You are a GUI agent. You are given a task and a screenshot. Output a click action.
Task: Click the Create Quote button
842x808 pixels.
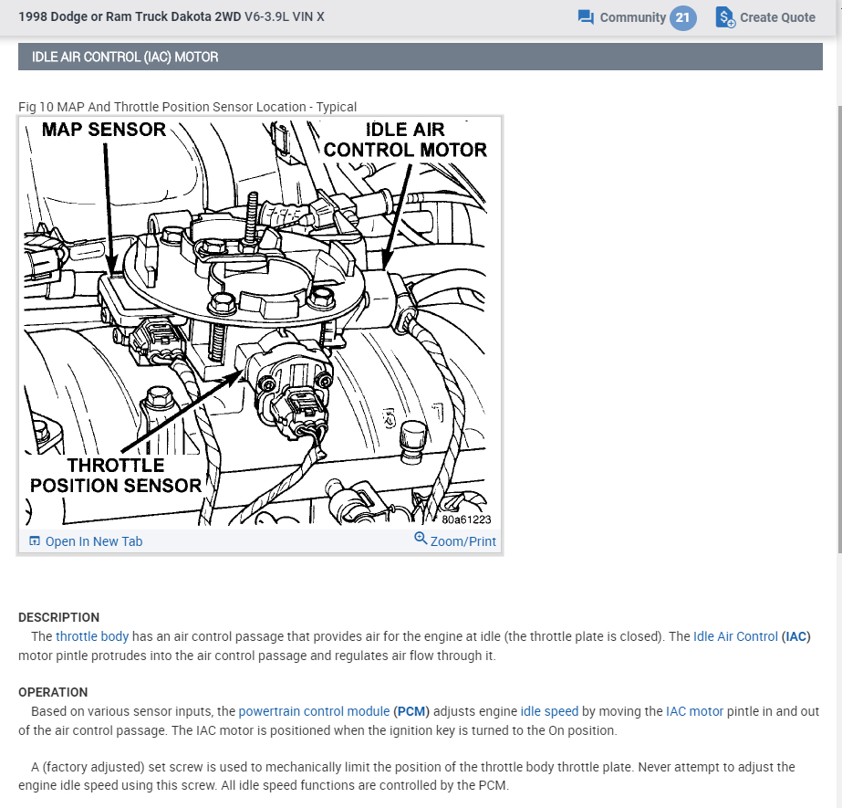click(765, 17)
